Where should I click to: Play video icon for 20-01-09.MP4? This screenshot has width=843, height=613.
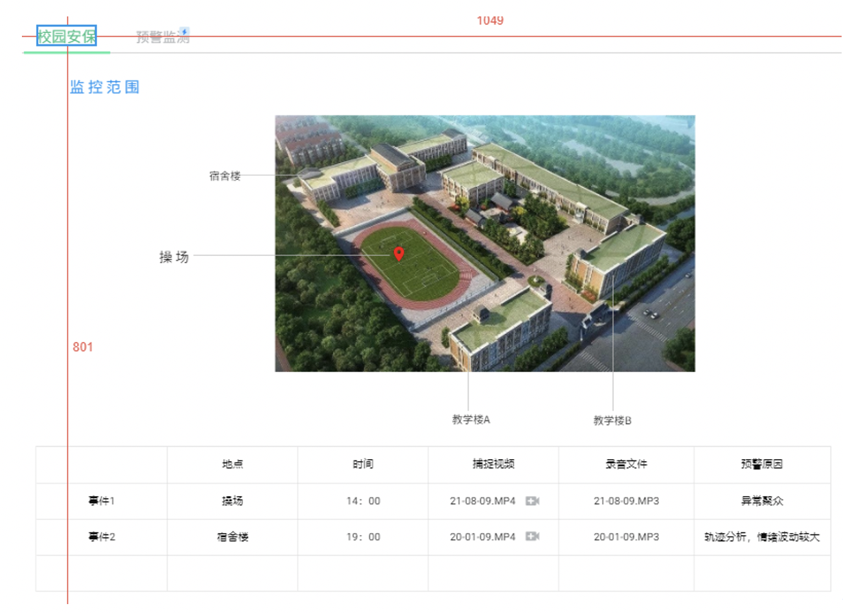point(532,536)
